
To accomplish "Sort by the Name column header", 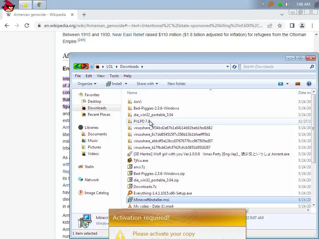I will coord(132,93).
